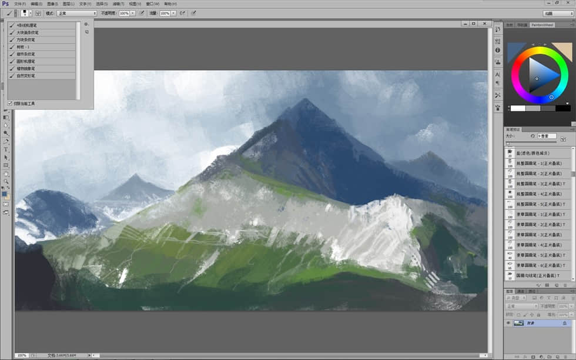Screen dimensions: 576x360
Task: Hide the 背景 layer with eye icon
Action: (x=508, y=323)
